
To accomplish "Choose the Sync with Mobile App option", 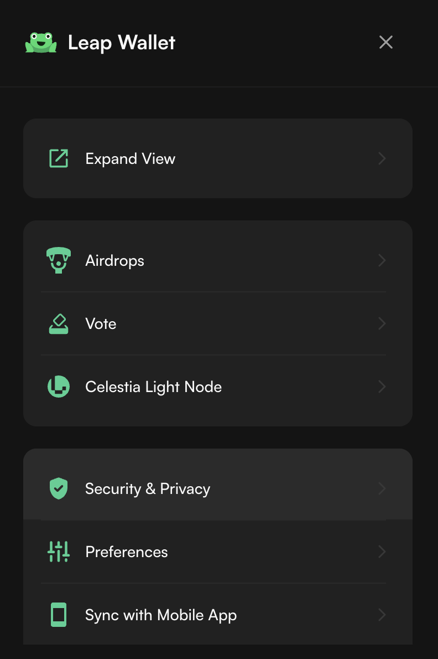I will tap(161, 615).
